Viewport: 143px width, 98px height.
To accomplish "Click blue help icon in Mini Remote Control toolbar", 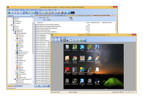I will (84, 40).
